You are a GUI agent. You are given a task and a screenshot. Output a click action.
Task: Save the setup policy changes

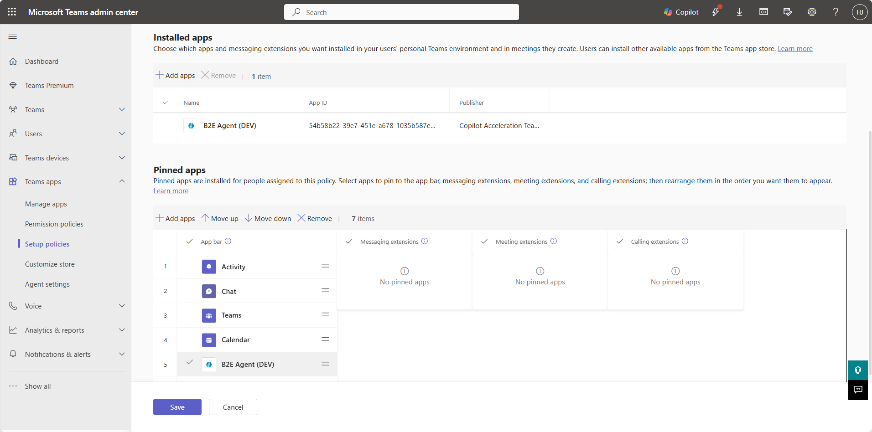point(177,407)
